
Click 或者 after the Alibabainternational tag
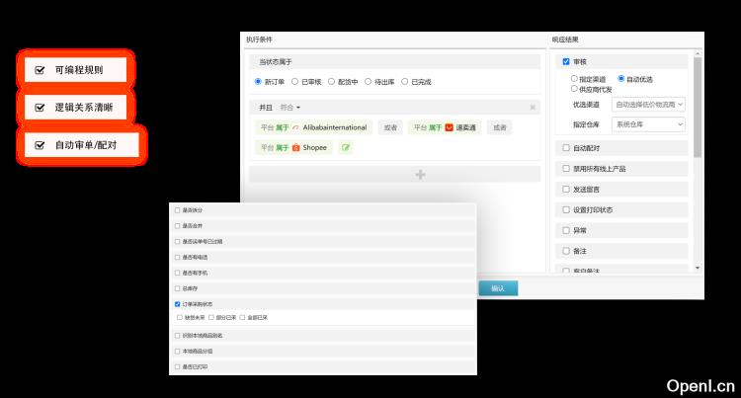click(390, 127)
